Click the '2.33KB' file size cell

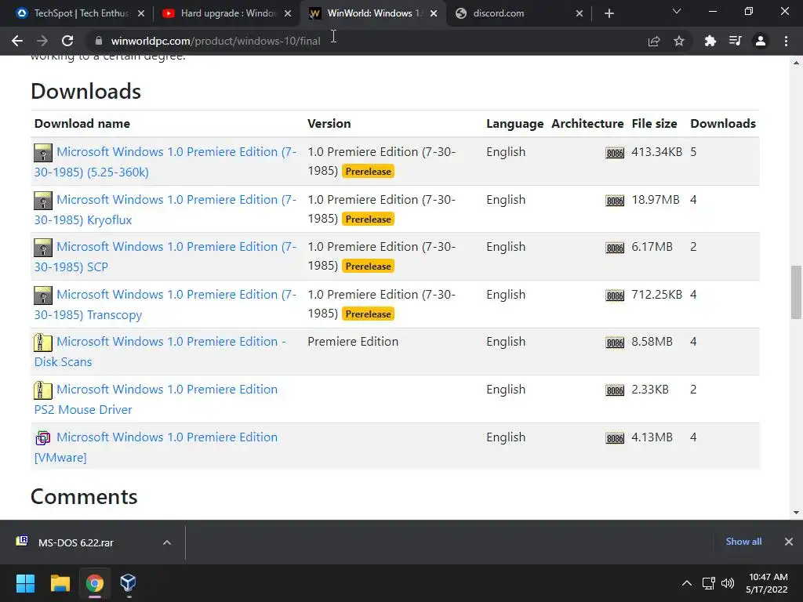click(650, 389)
